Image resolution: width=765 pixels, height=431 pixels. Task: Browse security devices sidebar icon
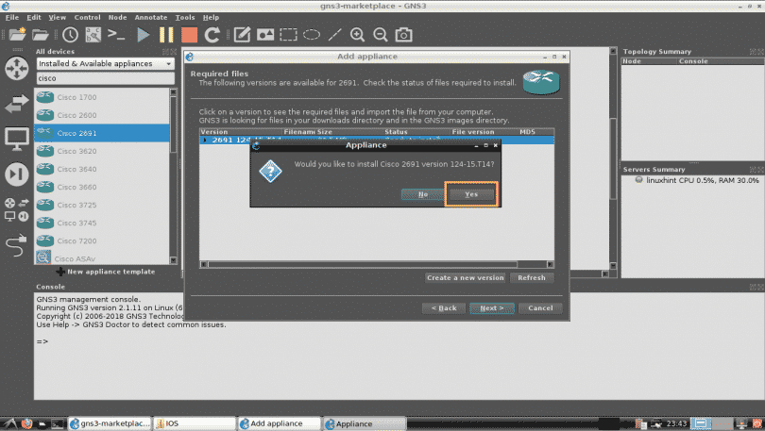point(17,174)
